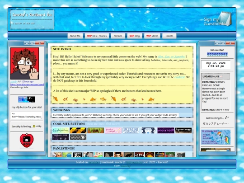This screenshot has height=183, width=244.
Task: Click the yellow silly mood emoji
Action: (34, 127)
